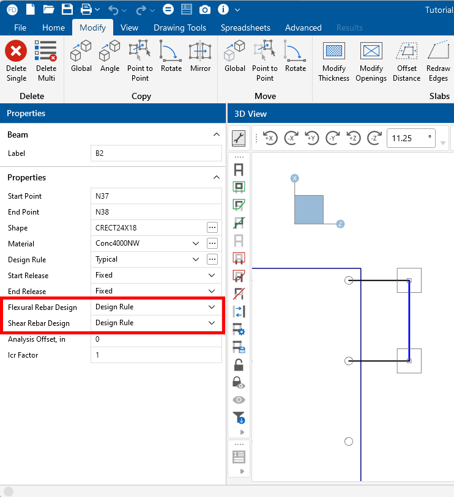
Task: Choose Copy Point to Point tool
Action: 140,61
